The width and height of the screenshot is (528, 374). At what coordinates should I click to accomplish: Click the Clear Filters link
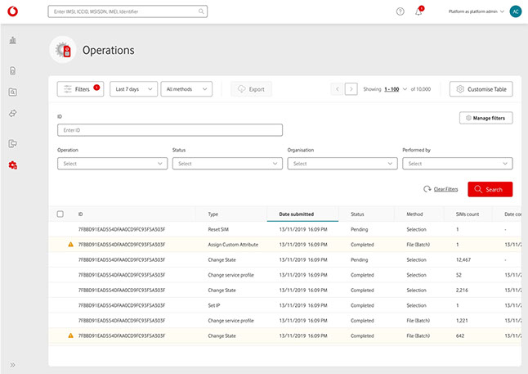445,189
